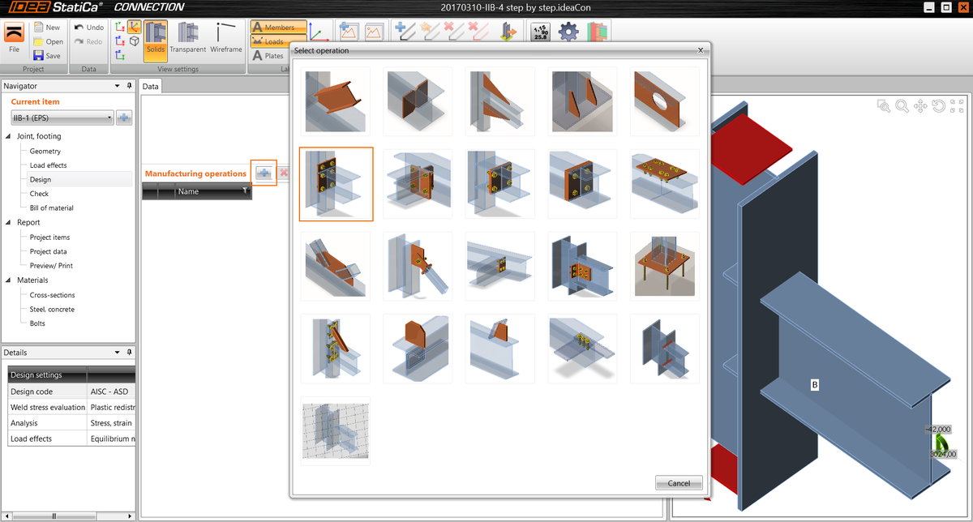Delete manufacturing operation with red X icon
The height and width of the screenshot is (522, 973).
pos(284,173)
